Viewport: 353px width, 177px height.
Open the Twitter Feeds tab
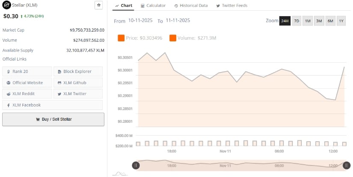tap(231, 6)
